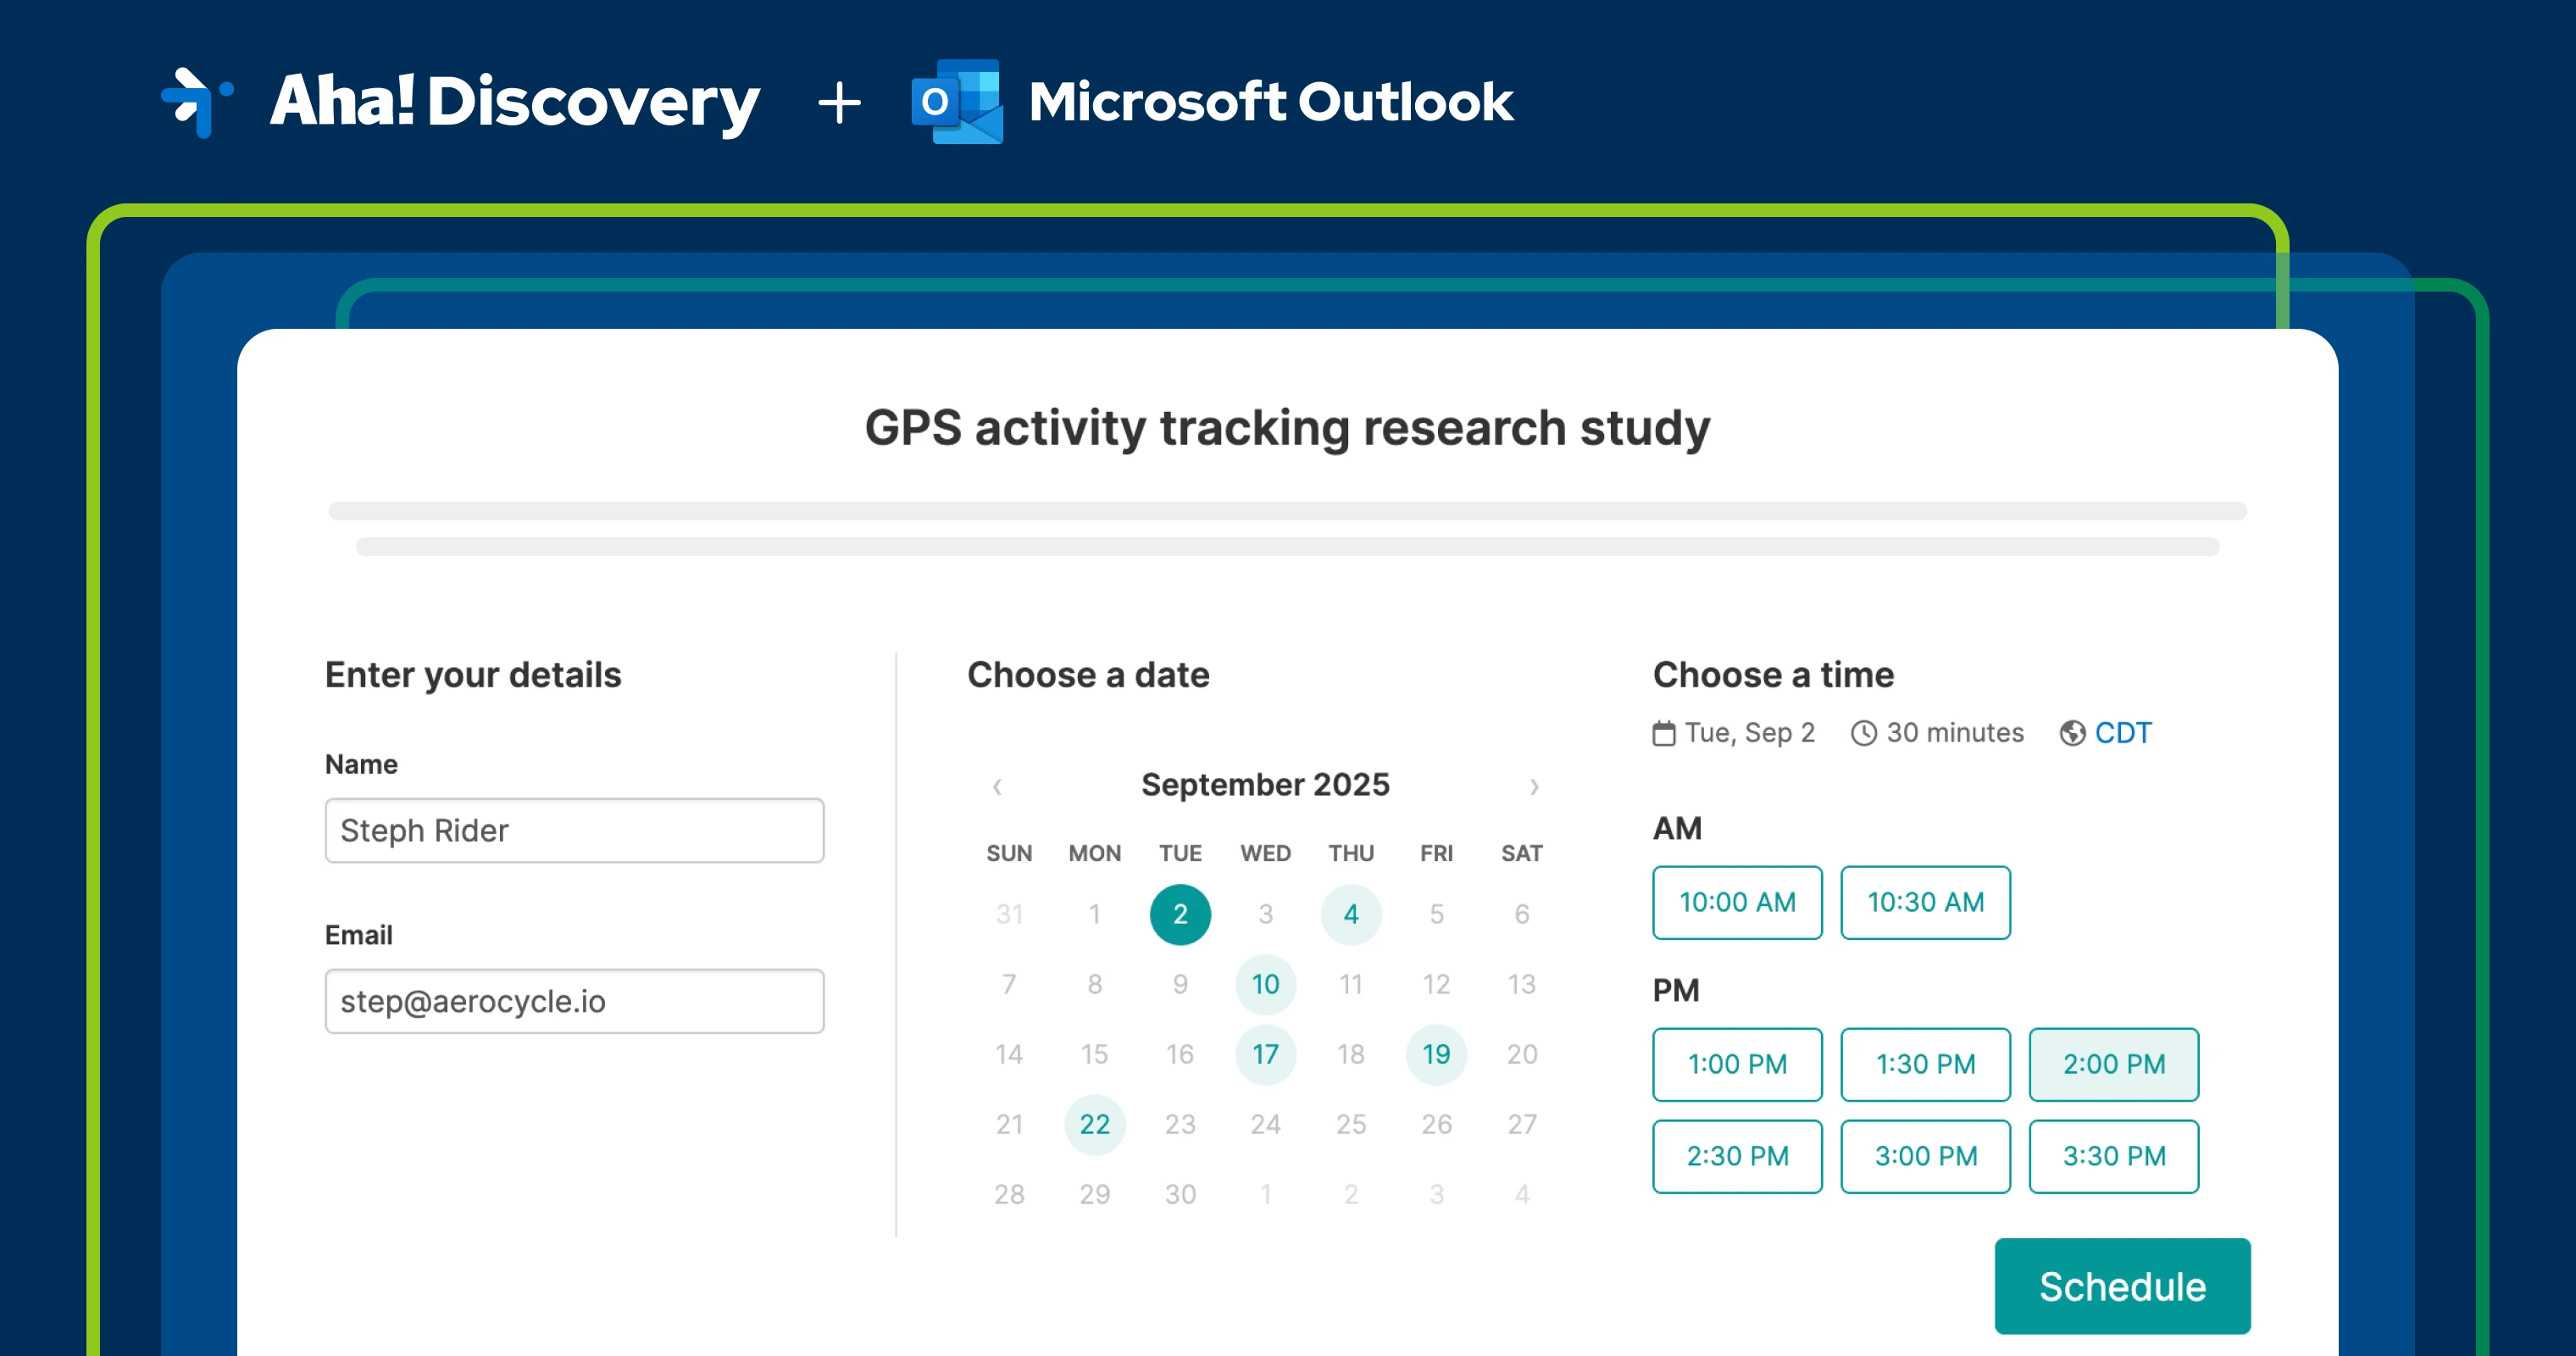Open the CDT time zone selector
Image resolution: width=2576 pixels, height=1356 pixels.
click(2122, 733)
